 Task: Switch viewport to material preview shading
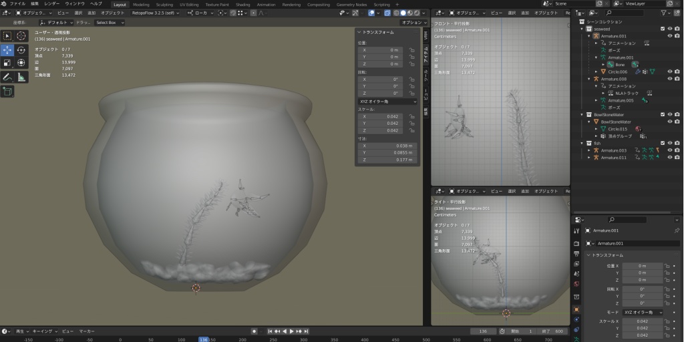pos(410,13)
